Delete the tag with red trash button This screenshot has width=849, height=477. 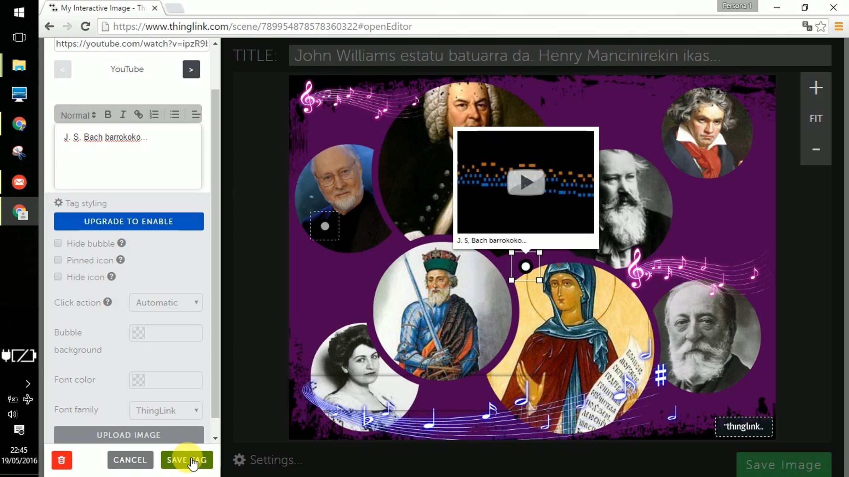click(x=62, y=460)
